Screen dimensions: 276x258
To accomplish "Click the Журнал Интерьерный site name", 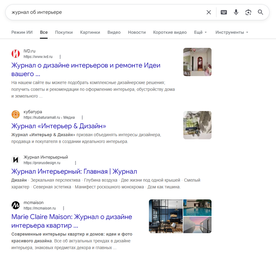I will (46, 157).
